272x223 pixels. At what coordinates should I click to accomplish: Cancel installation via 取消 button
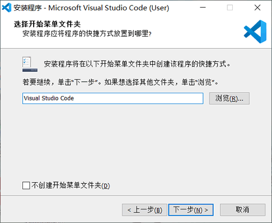[243, 210]
